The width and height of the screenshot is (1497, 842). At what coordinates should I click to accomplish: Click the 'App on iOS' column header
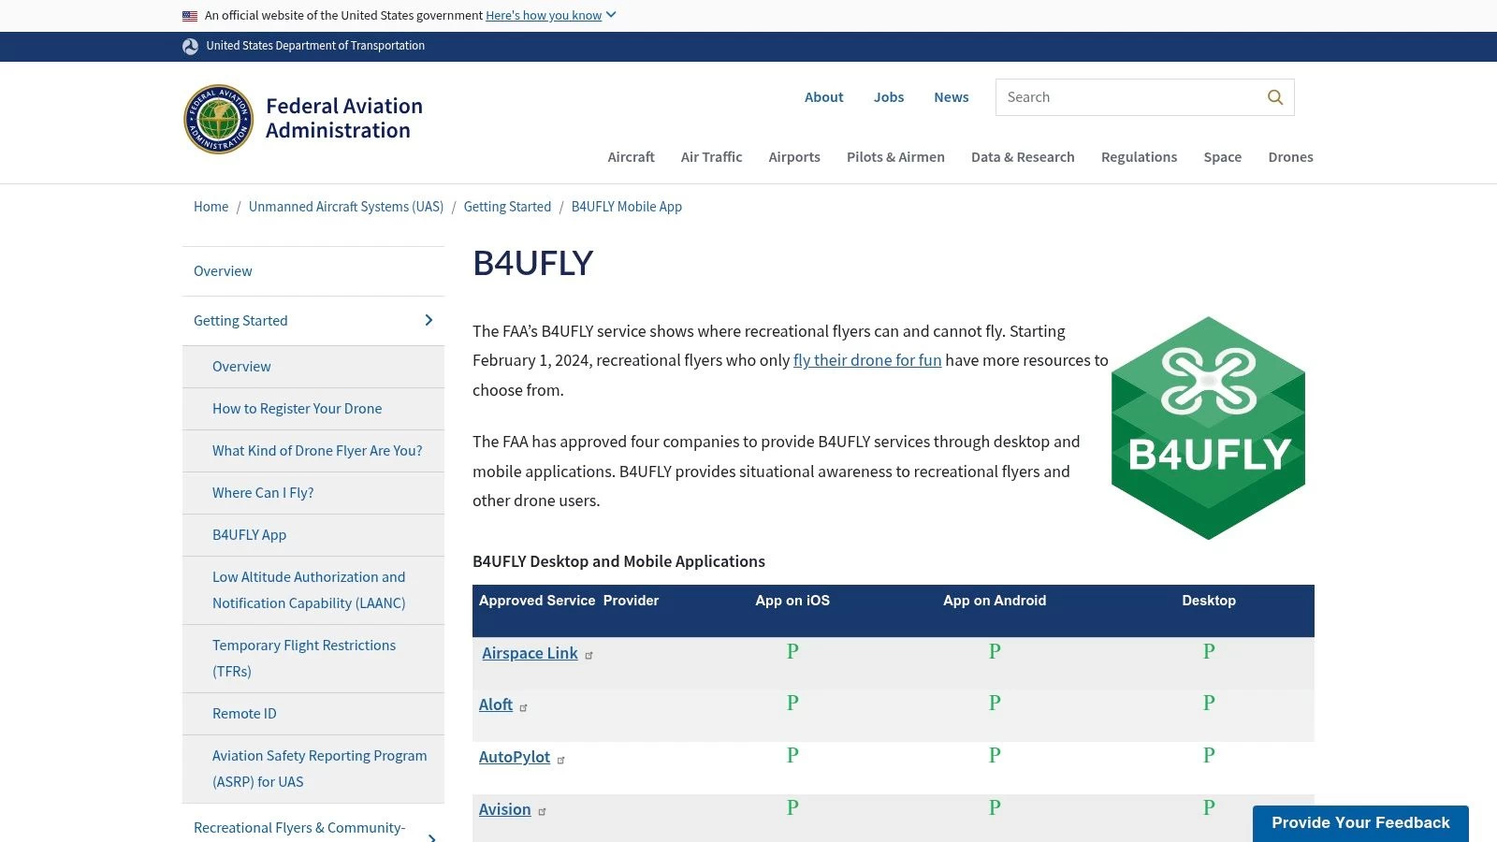pyautogui.click(x=792, y=601)
